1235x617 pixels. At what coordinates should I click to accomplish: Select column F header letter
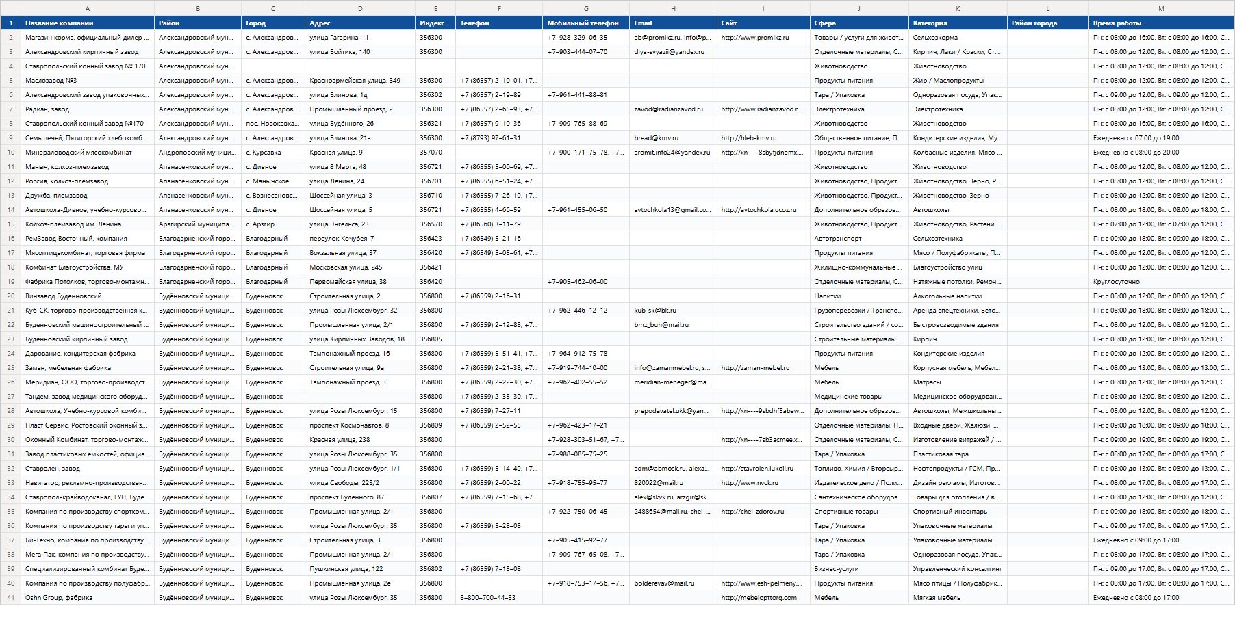click(x=499, y=8)
